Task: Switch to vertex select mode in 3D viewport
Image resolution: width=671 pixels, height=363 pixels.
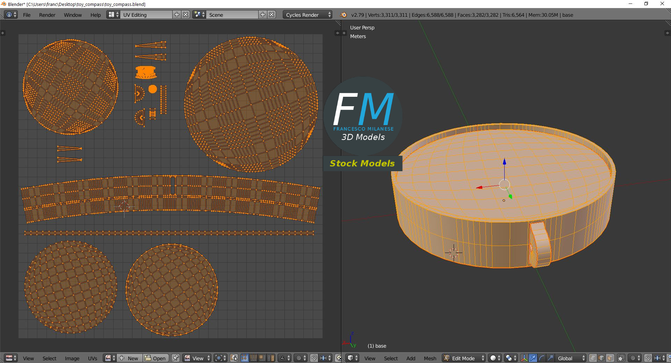Action: click(x=593, y=358)
